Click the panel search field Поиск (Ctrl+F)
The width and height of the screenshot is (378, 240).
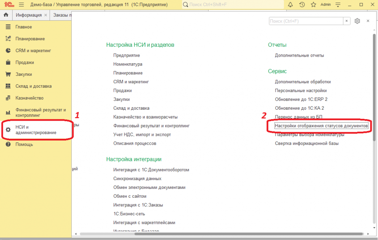coord(306,21)
